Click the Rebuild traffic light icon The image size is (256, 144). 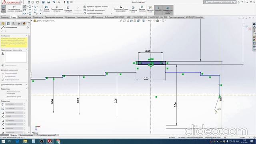tap(64, 2)
